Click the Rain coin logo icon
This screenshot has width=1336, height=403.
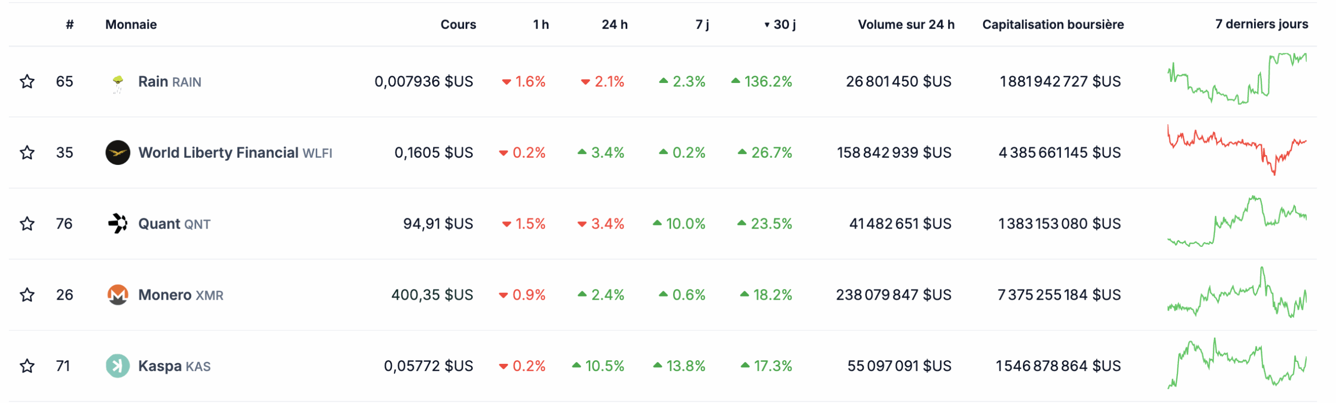pyautogui.click(x=118, y=82)
